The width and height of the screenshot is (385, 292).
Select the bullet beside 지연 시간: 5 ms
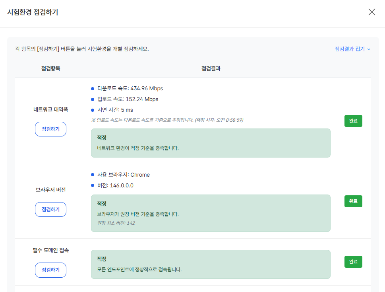tap(92, 110)
